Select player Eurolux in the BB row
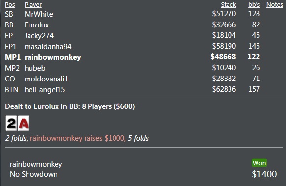The height and width of the screenshot is (186, 286). (x=37, y=25)
